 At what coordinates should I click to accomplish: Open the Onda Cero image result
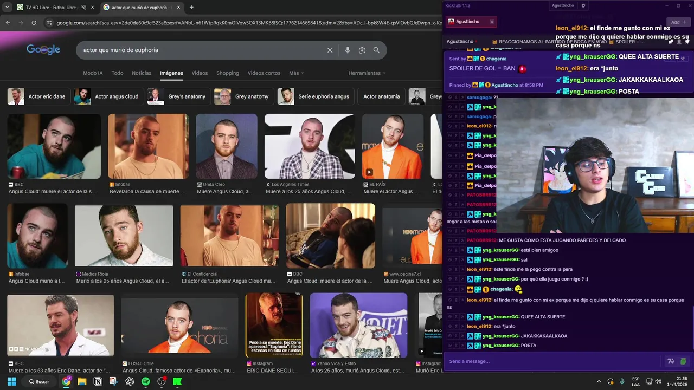tap(226, 146)
